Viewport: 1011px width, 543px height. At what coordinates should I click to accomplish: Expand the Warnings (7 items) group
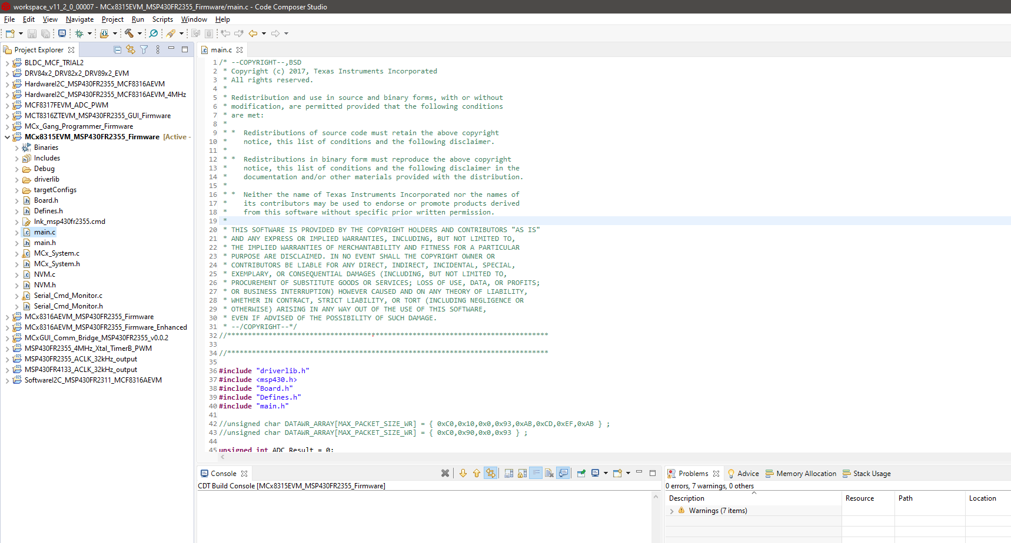[x=671, y=511]
